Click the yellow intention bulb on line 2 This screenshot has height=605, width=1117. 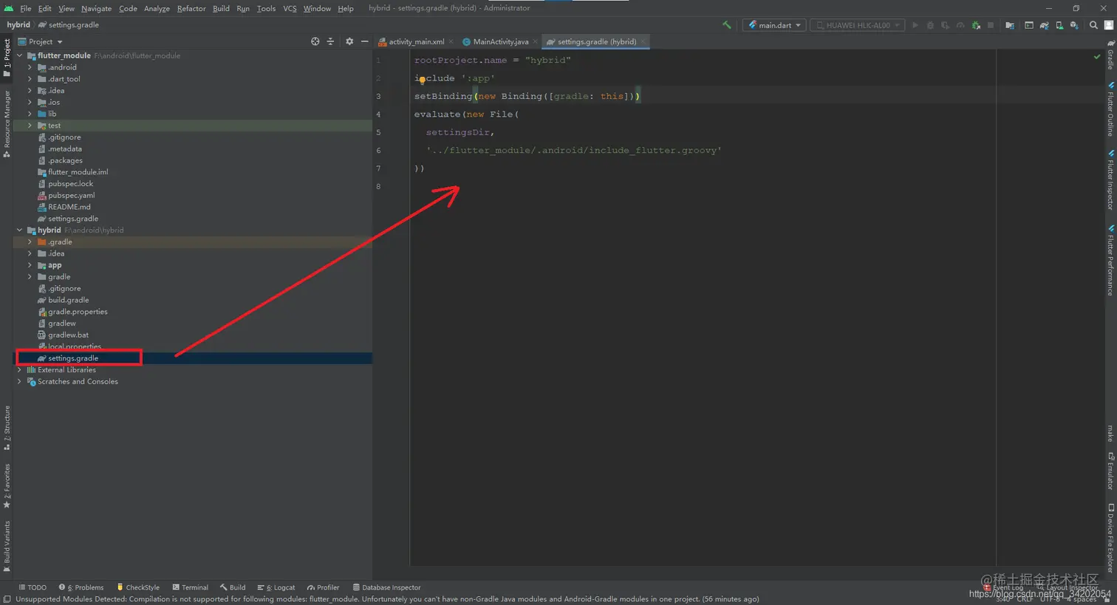point(422,80)
